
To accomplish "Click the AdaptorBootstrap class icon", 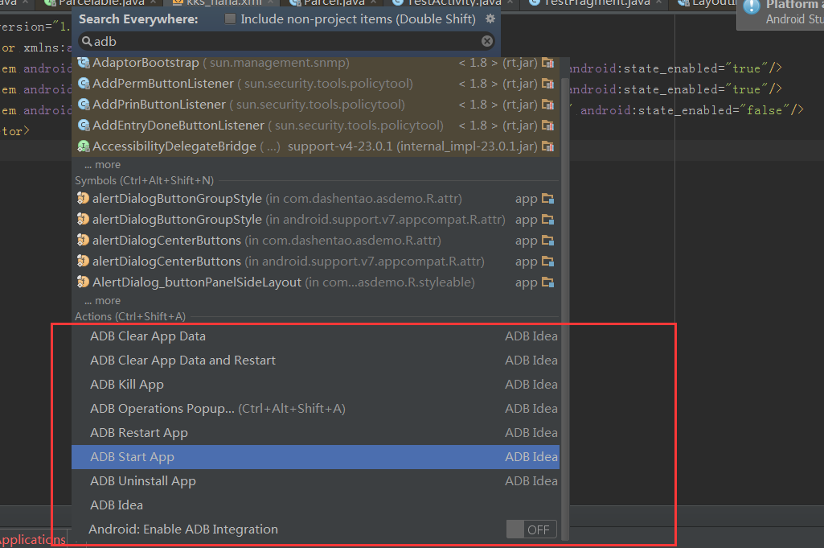I will point(84,63).
